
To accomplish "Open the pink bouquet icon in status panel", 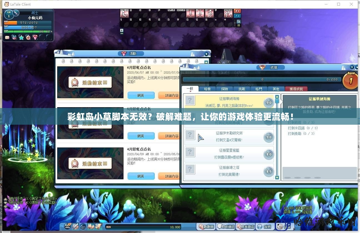I will (35, 37).
